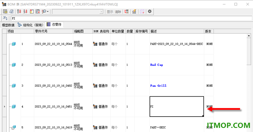Viewport: 253px width, 132px height.
Task: Click the vertical scrollbar thumb
Action: [x=249, y=52]
